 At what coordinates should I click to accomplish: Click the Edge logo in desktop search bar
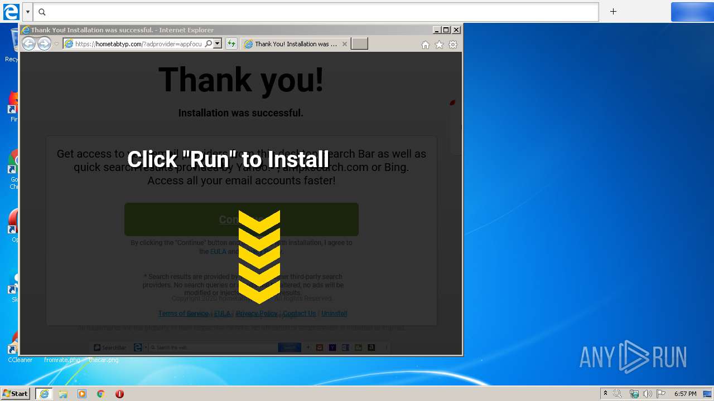[x=11, y=12]
